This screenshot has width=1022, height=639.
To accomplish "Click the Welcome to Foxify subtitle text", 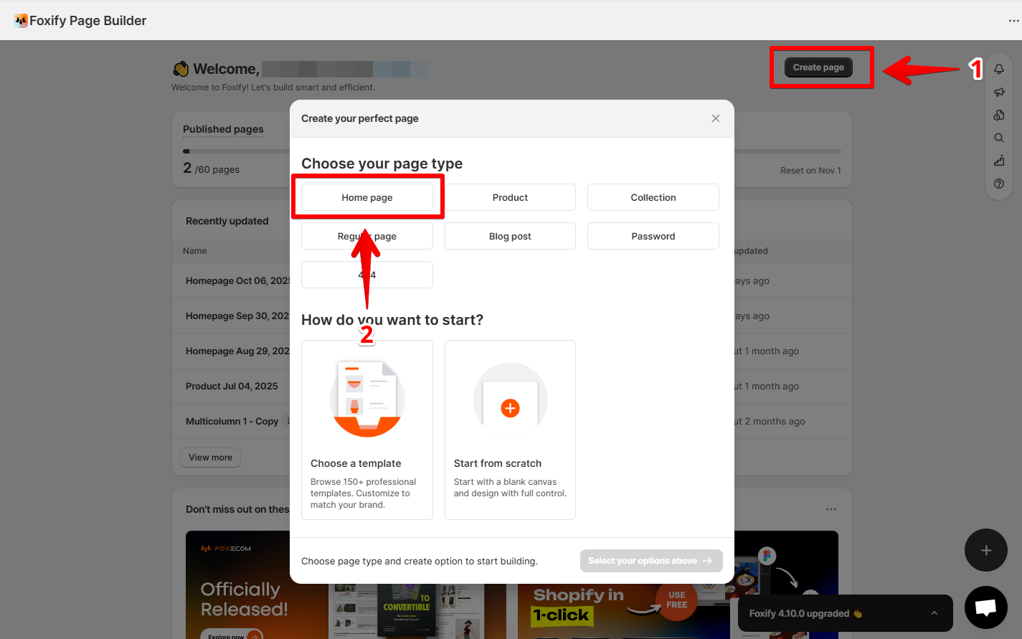I will pyautogui.click(x=273, y=87).
